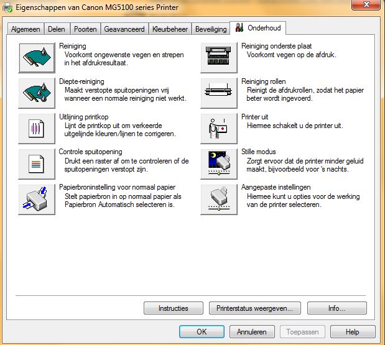Switch to the Beveiliging tab
Image resolution: width=385 pixels, height=345 pixels.
pos(211,29)
